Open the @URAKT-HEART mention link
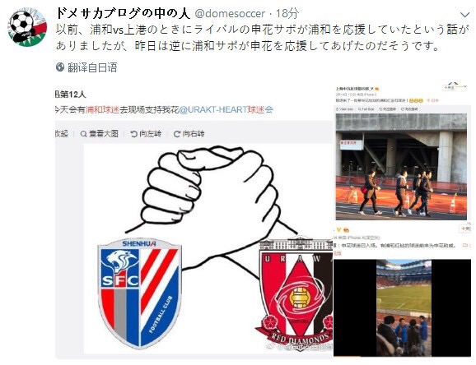 click(213, 109)
